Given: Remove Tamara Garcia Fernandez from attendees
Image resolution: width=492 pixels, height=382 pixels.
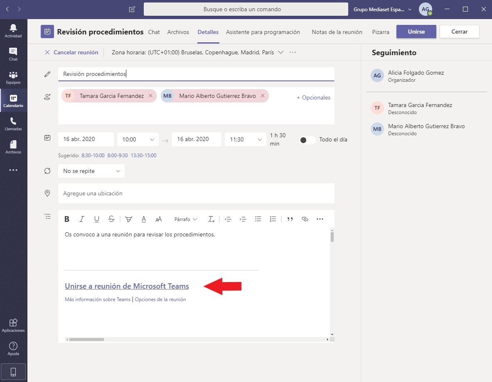Looking at the screenshot, I should coord(150,96).
